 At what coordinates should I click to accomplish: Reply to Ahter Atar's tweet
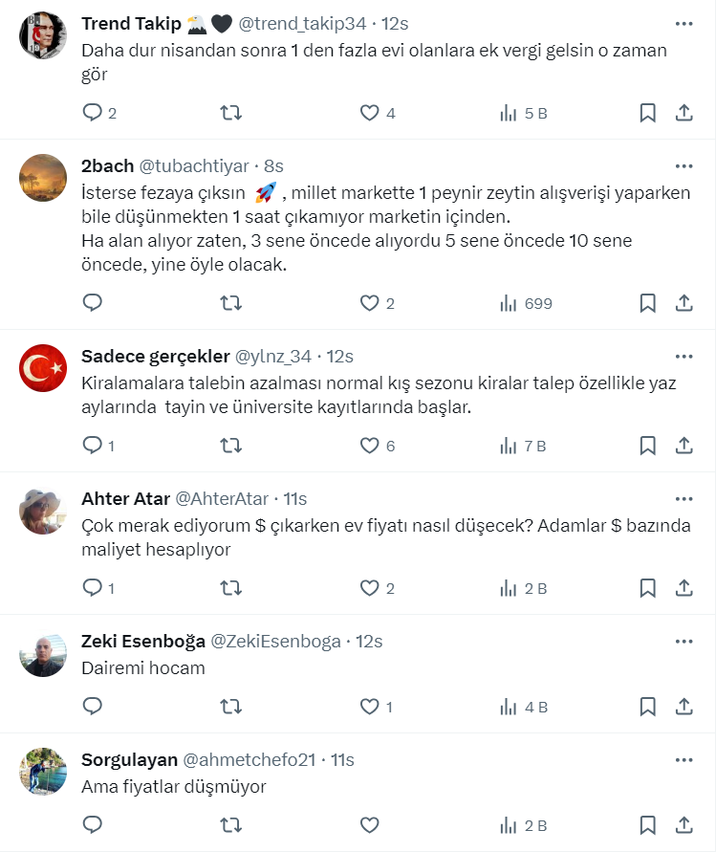[93, 587]
